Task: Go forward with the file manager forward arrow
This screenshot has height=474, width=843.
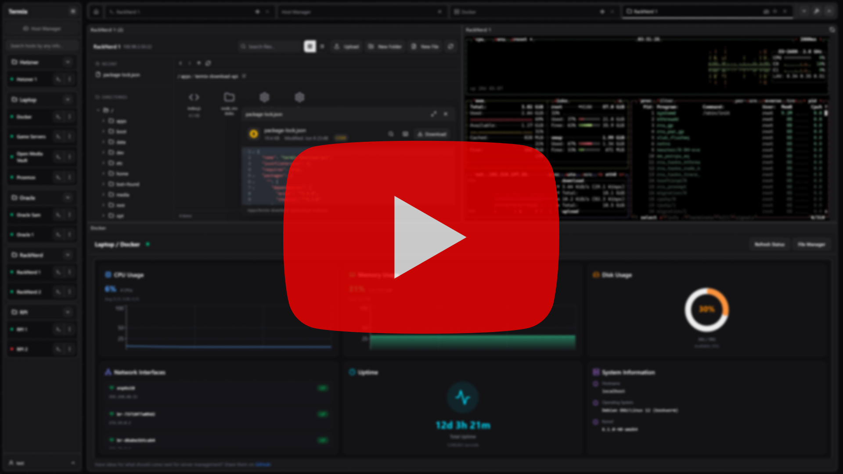Action: click(x=190, y=63)
